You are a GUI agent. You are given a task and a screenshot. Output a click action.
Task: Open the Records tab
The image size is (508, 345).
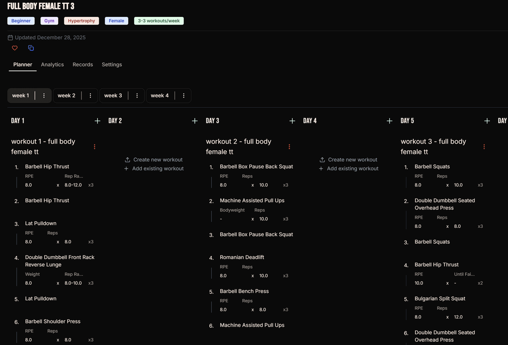click(x=83, y=64)
